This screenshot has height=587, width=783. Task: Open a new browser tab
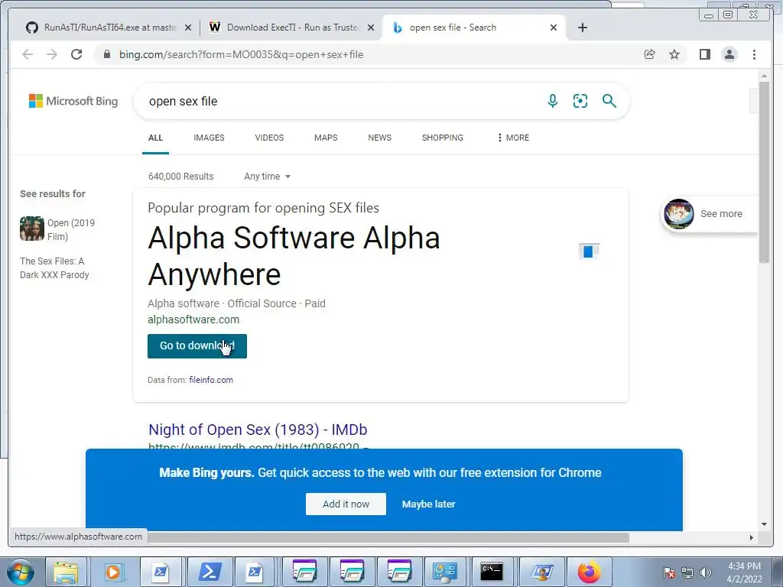coord(582,28)
